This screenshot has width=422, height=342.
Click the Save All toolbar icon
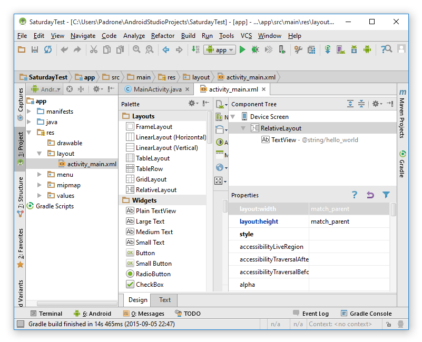coord(35,49)
